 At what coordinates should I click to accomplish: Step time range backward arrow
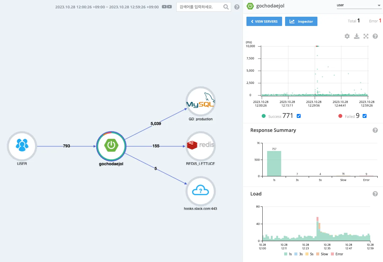click(x=164, y=7)
